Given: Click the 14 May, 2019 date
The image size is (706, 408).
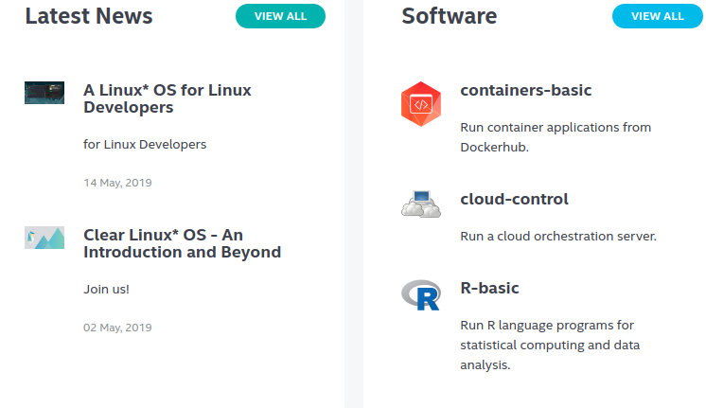Looking at the screenshot, I should tap(117, 183).
